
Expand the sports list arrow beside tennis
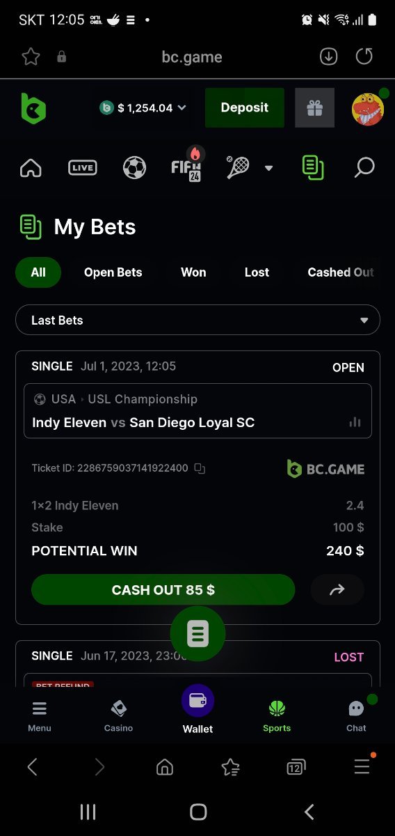[268, 168]
